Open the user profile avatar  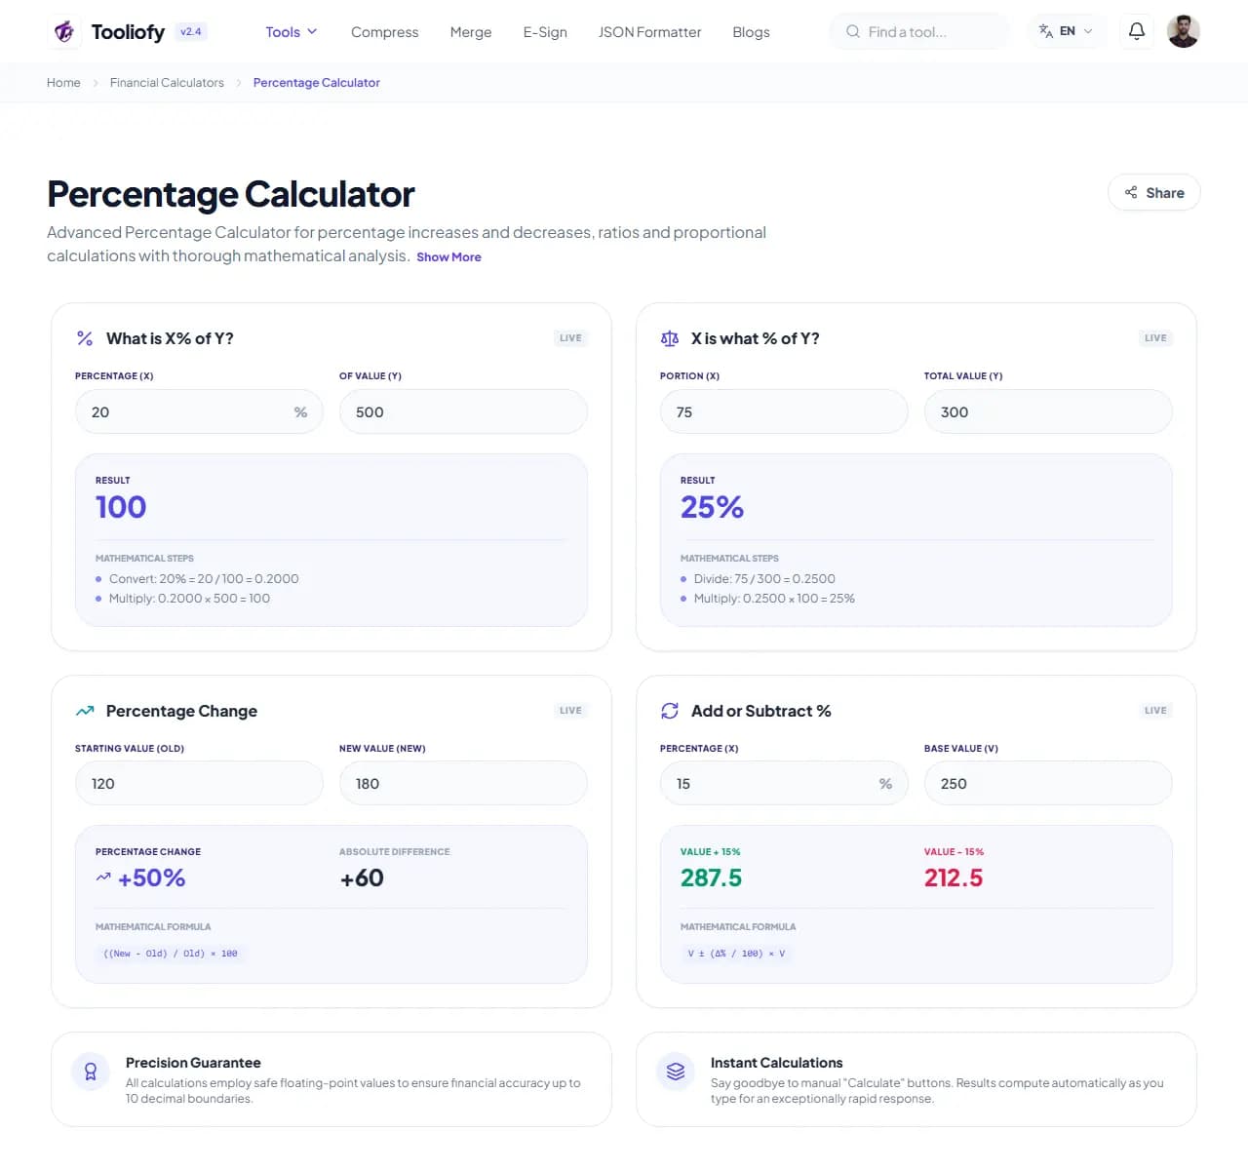point(1183,31)
